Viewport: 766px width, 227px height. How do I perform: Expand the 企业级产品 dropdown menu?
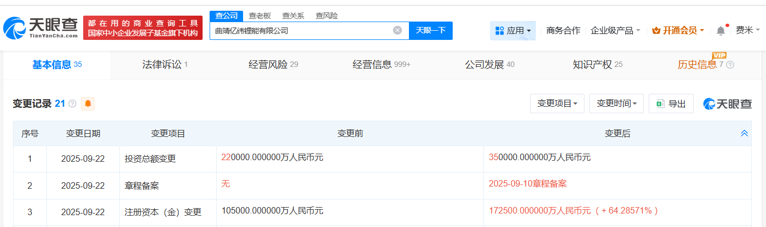click(615, 31)
